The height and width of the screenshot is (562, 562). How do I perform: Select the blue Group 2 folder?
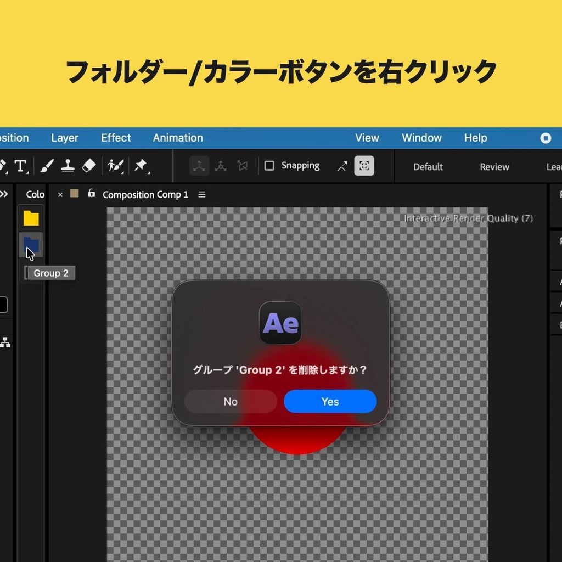click(x=31, y=245)
